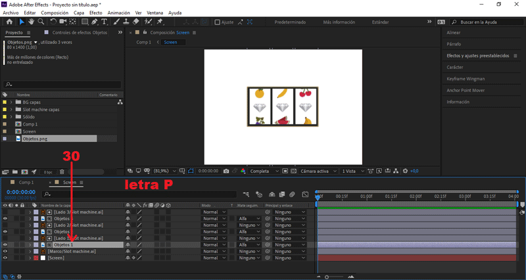The height and width of the screenshot is (280, 526).
Task: Select the Estándar workspace
Action: tap(380, 22)
